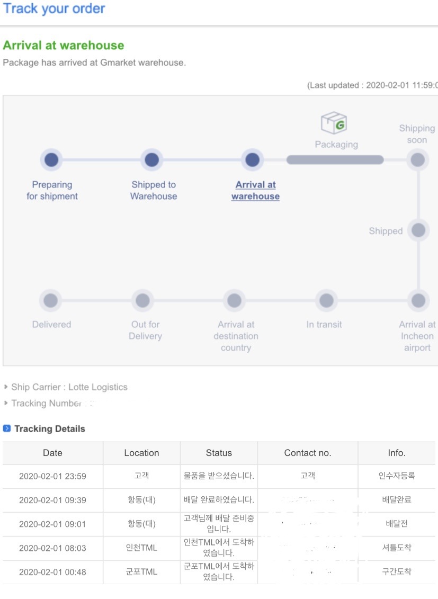Click the Shipping soon step circle
The image size is (438, 599).
418,160
